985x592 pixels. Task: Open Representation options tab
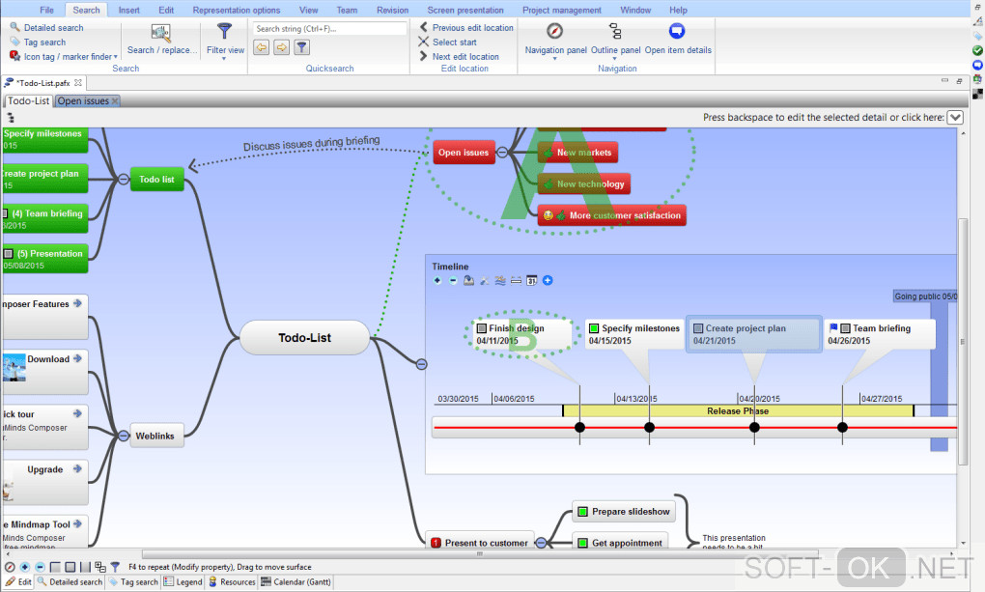pos(237,10)
